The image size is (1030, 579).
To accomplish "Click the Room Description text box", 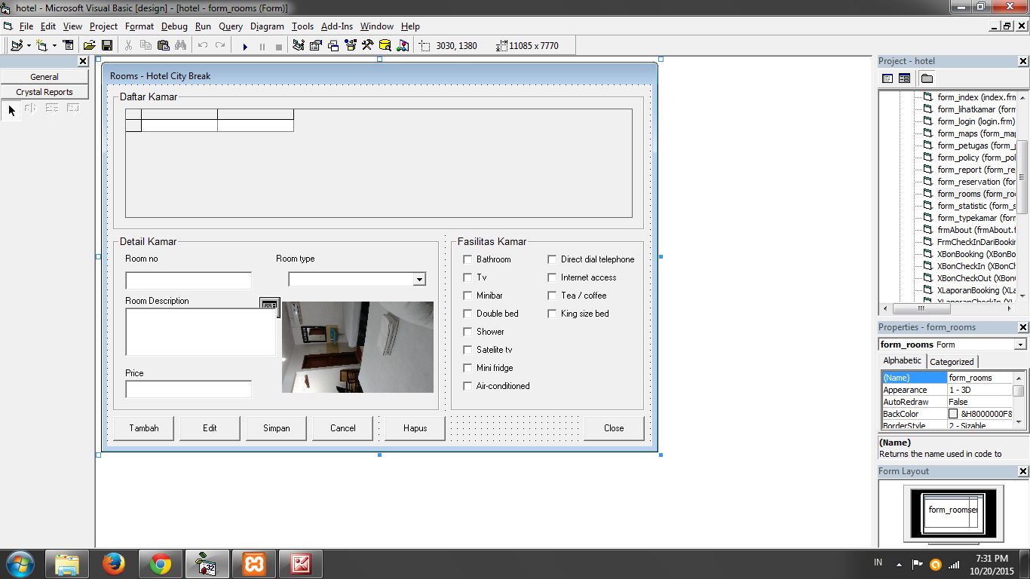I will pyautogui.click(x=201, y=332).
